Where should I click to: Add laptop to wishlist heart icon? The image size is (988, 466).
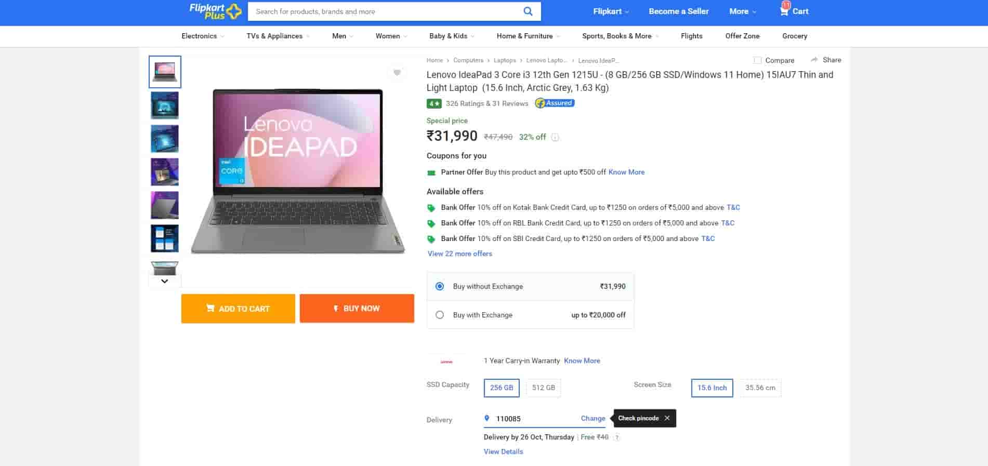[x=397, y=73]
